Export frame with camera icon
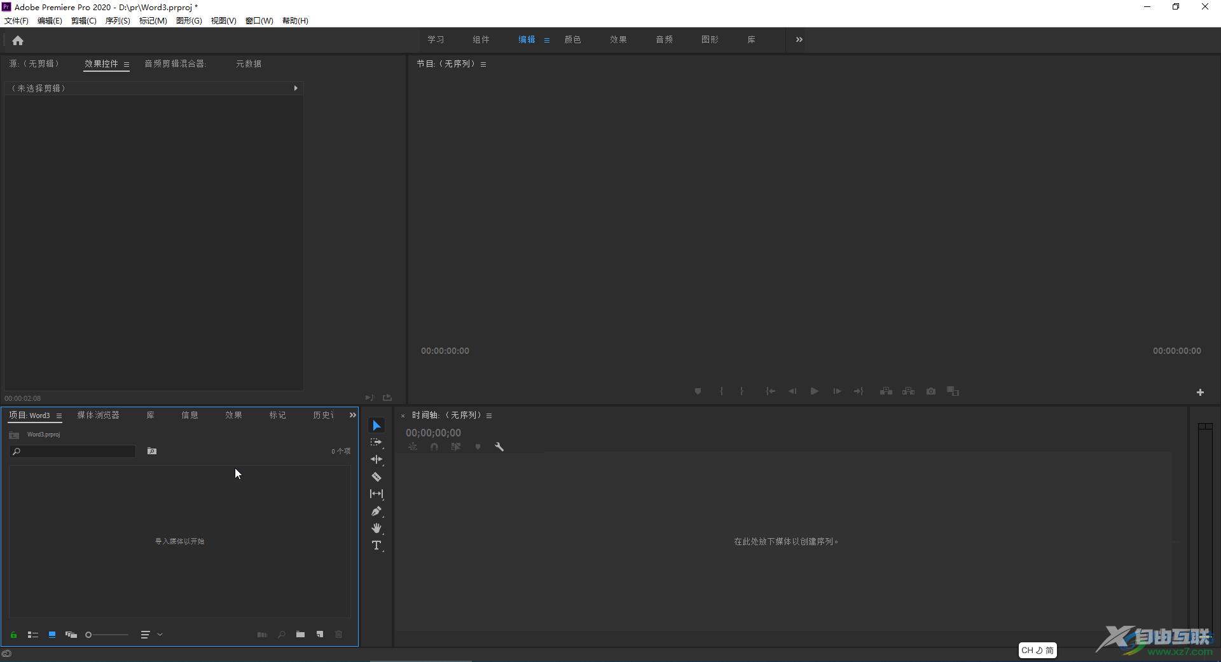Screen dimensions: 1221x662 click(931, 391)
